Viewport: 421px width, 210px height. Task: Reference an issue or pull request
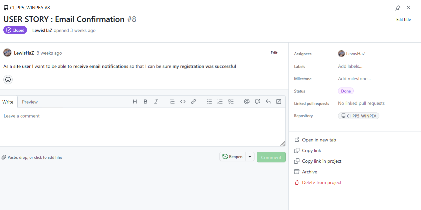(257, 102)
